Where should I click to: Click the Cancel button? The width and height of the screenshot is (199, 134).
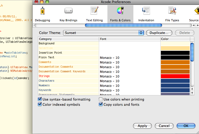[x=164, y=126]
